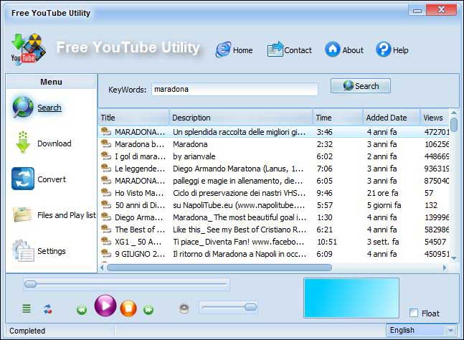
Task: Open the Download section green arrow icon
Action: point(23,143)
